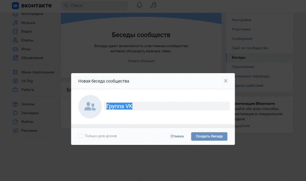Image resolution: width=306 pixels, height=181 pixels.
Task: Click the Объявления sidebar icon
Action: point(15,58)
